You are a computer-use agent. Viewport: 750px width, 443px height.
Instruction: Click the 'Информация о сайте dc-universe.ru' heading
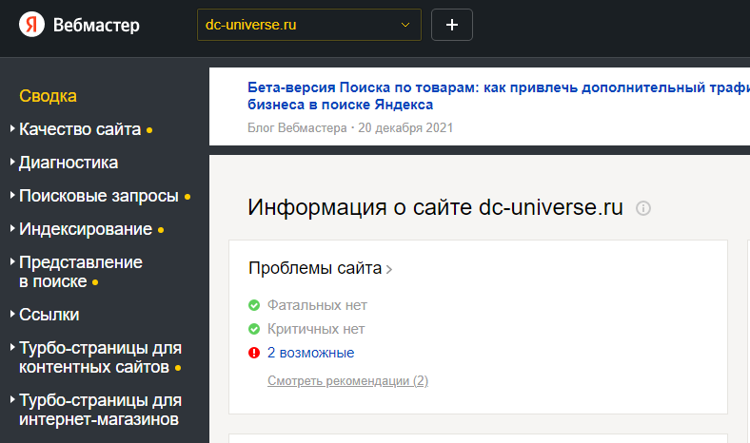435,208
